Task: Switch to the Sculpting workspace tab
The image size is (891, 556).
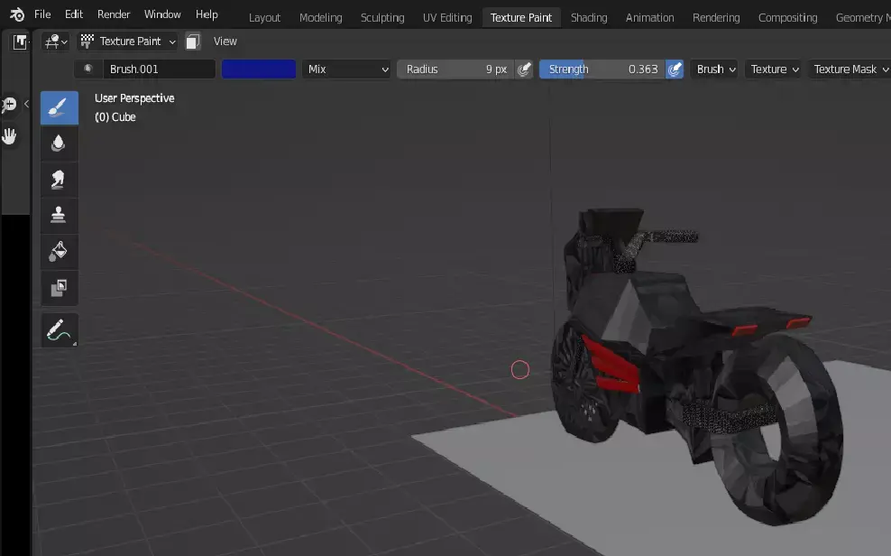Action: pos(382,18)
